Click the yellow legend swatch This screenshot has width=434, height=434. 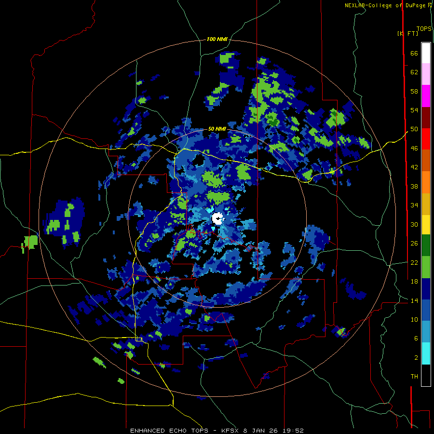426,224
